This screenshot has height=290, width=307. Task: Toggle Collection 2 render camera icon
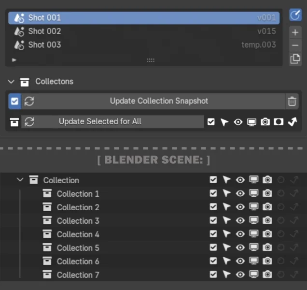267,207
